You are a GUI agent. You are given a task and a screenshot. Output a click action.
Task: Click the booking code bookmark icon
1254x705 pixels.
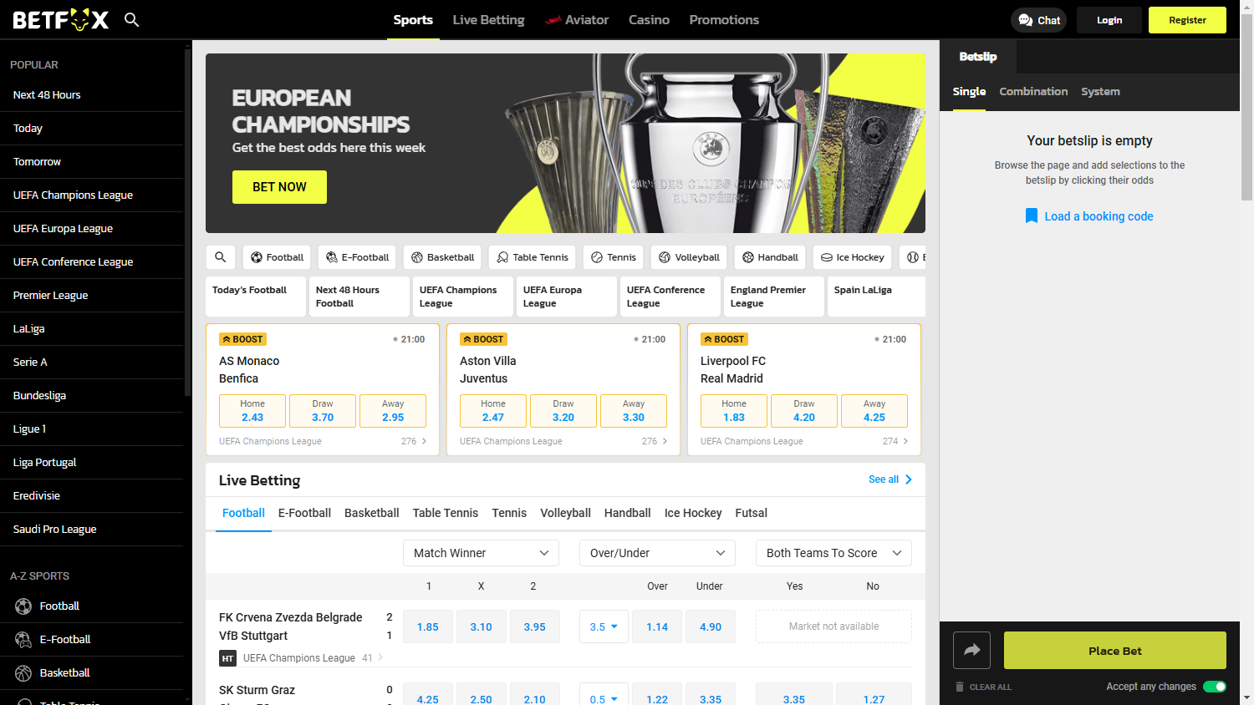tap(1032, 216)
